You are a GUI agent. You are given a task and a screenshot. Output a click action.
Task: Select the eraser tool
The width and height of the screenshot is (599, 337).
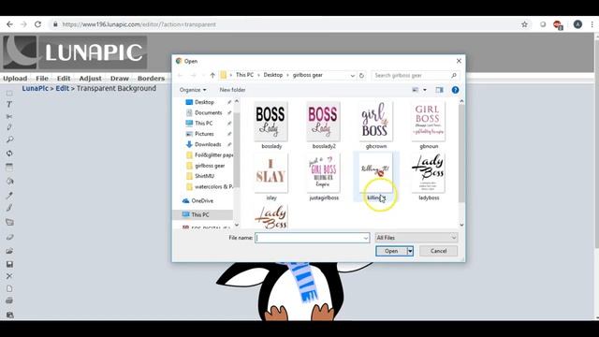pyautogui.click(x=9, y=237)
